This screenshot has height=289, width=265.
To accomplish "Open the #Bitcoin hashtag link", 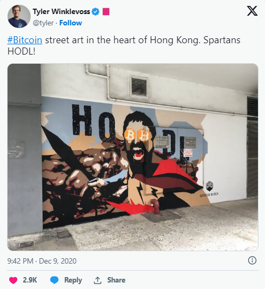I will (x=25, y=40).
